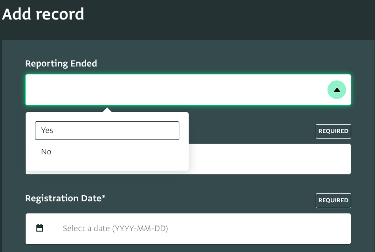Click the right end of the Registration Date field
This screenshot has height=252, width=375.
(326, 229)
